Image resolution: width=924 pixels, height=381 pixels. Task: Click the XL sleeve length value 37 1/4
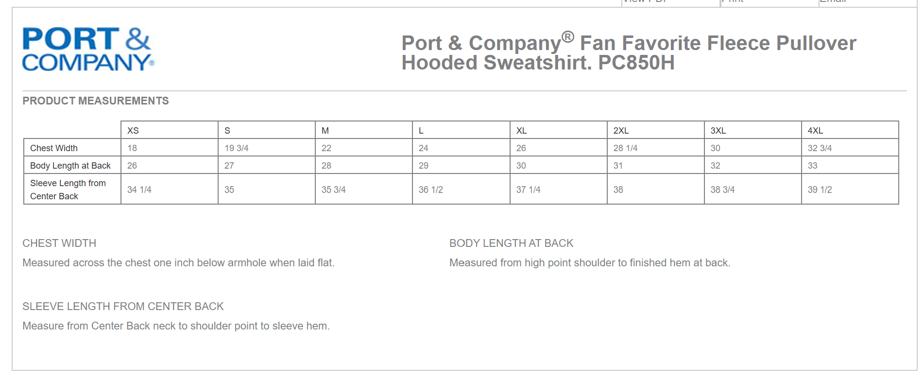528,190
